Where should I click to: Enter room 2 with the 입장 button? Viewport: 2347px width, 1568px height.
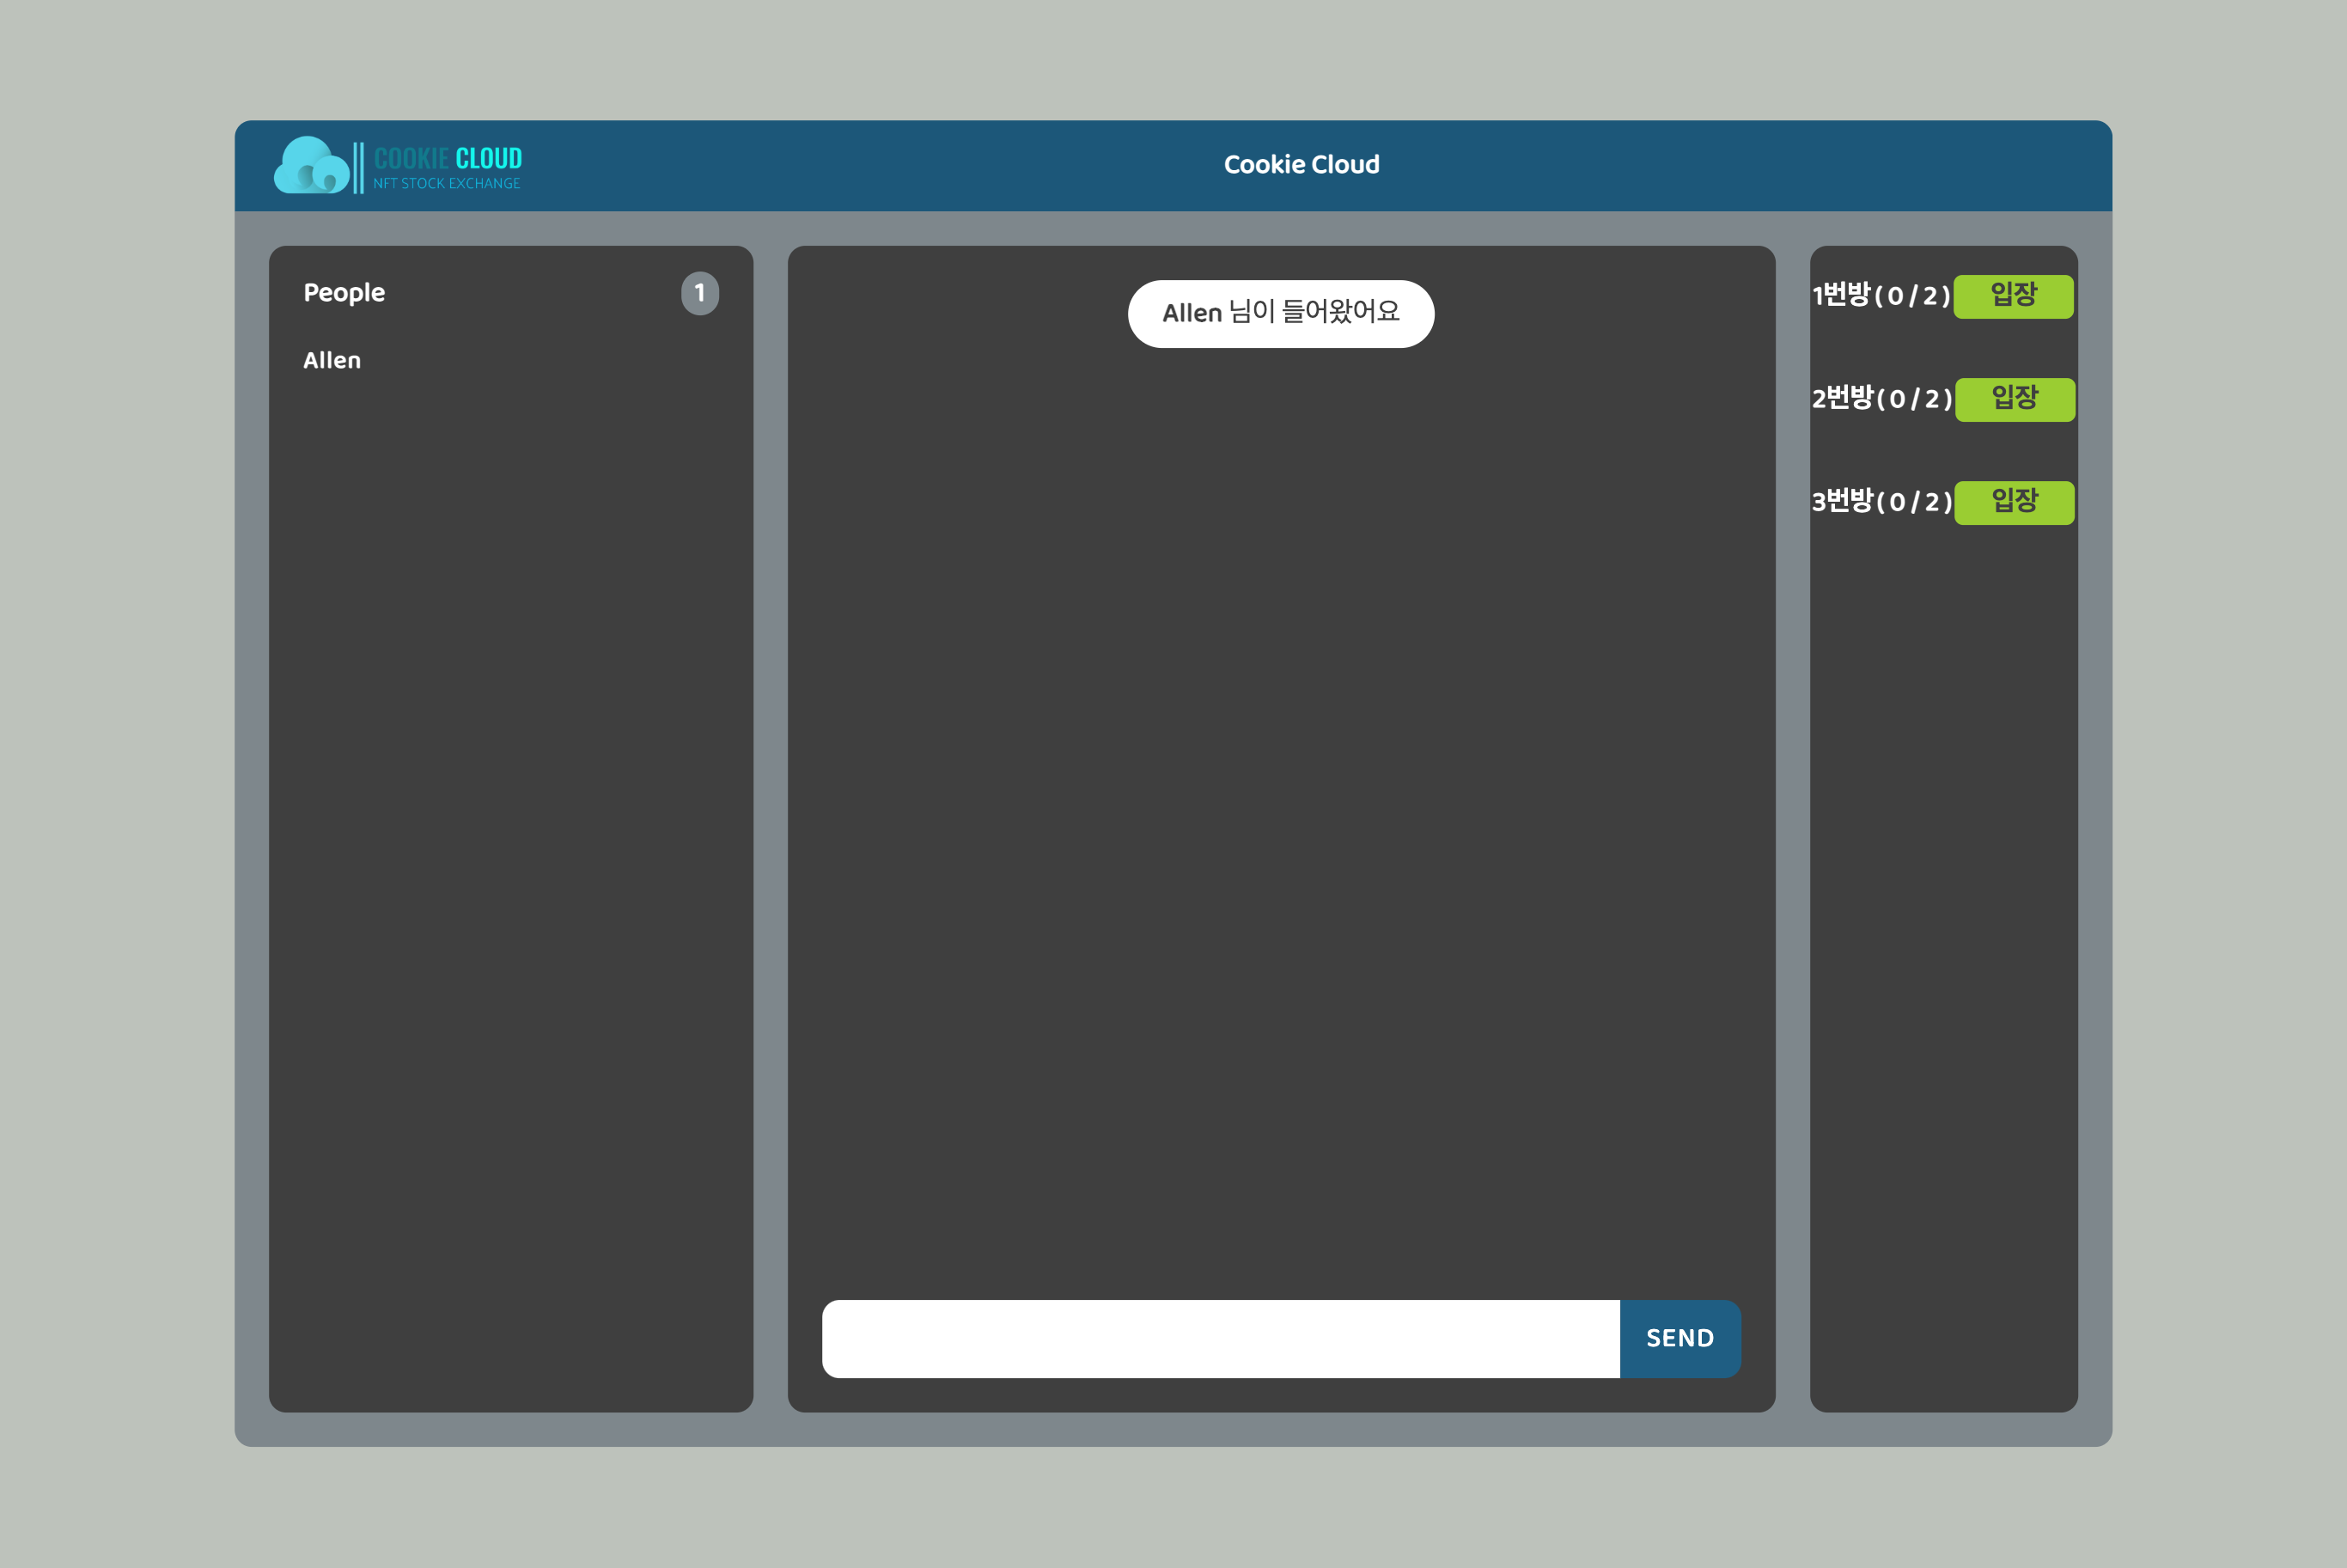2015,399
